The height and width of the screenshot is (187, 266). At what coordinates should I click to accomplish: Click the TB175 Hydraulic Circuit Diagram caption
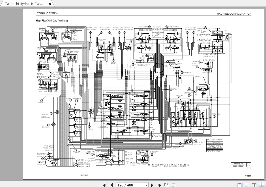(x=169, y=165)
